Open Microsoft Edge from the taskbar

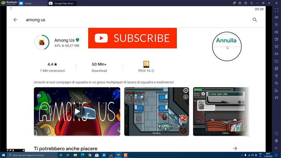(x=83, y=155)
